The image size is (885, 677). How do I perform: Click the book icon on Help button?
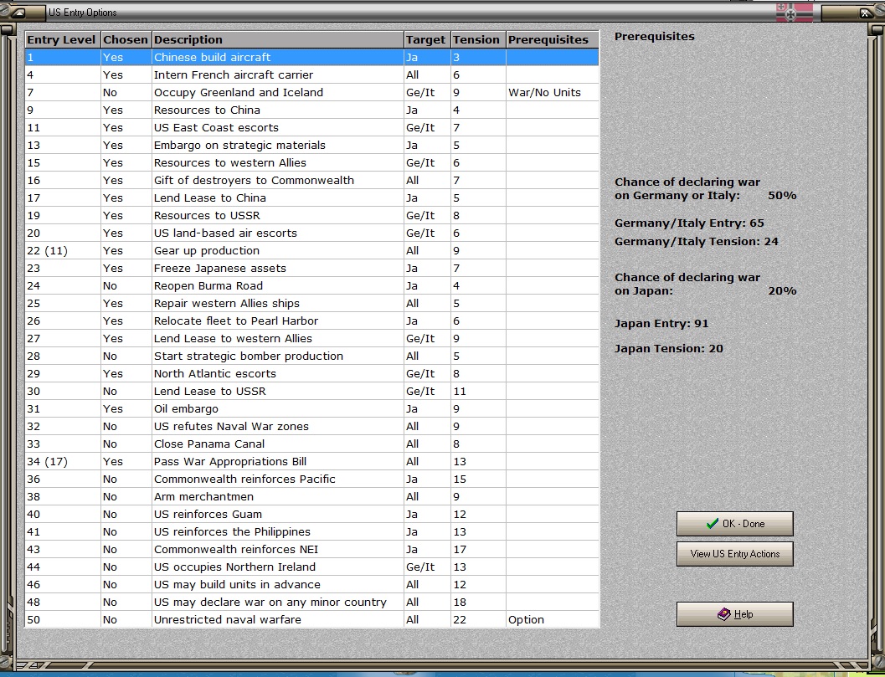tap(724, 613)
